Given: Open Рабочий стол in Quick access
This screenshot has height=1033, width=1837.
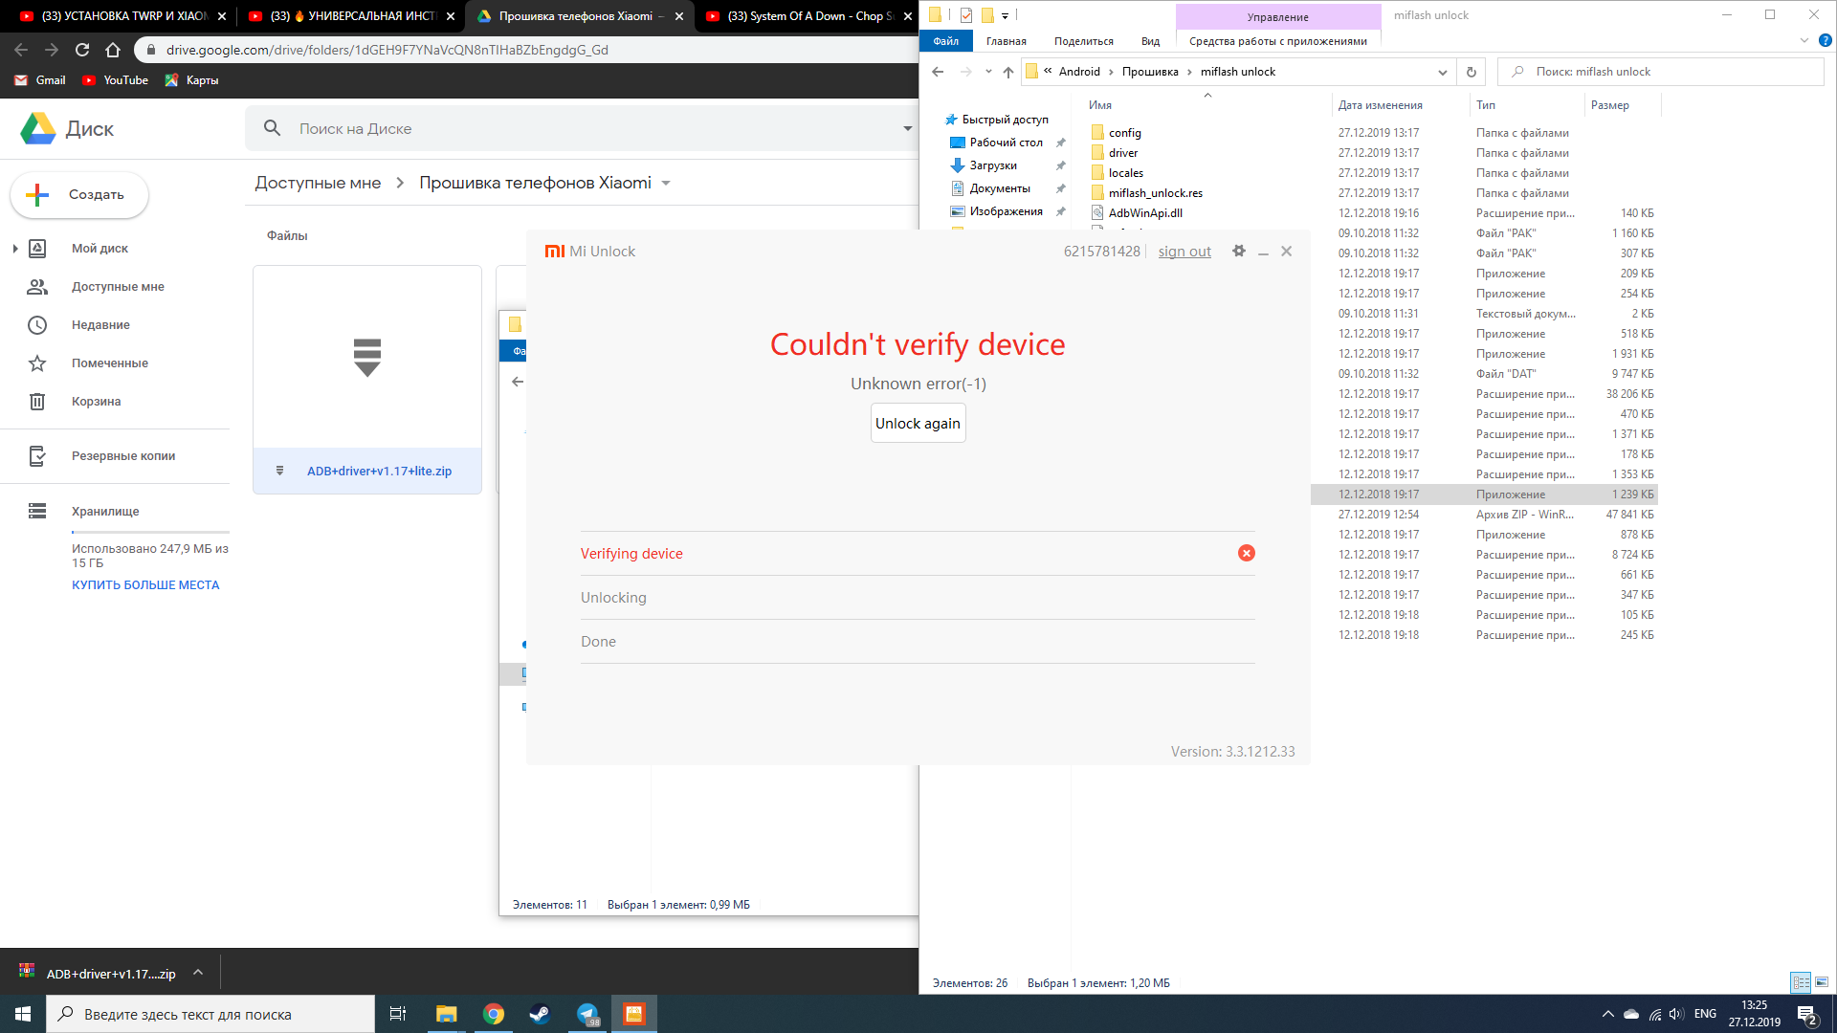Looking at the screenshot, I should (1006, 143).
